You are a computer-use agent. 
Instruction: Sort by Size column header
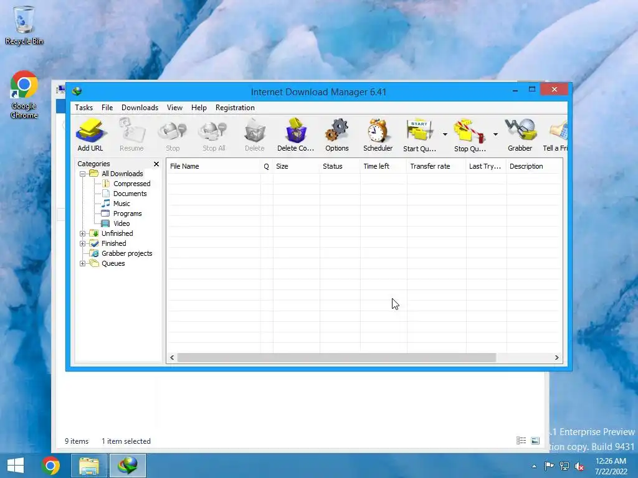tap(296, 166)
